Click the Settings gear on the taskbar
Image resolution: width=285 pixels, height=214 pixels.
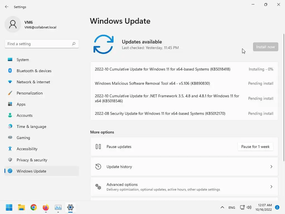point(70,207)
